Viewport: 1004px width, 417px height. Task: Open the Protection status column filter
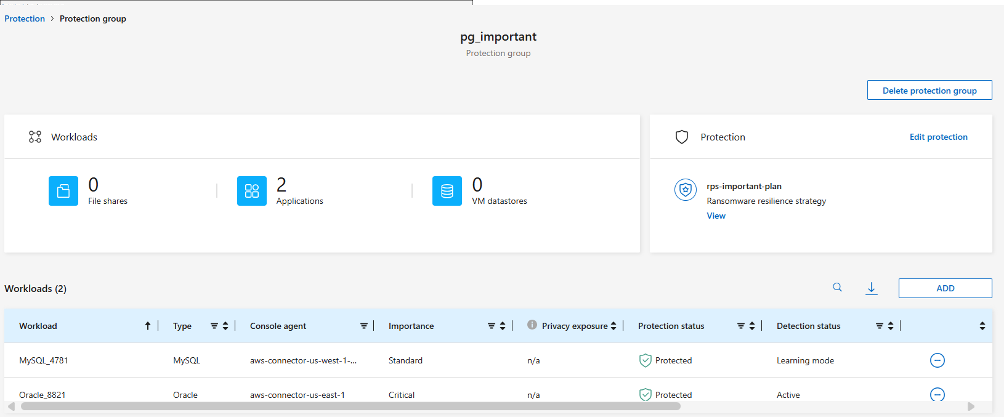click(741, 326)
